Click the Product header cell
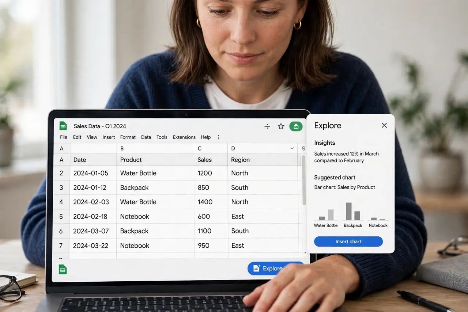This screenshot has width=468, height=312. 155,160
